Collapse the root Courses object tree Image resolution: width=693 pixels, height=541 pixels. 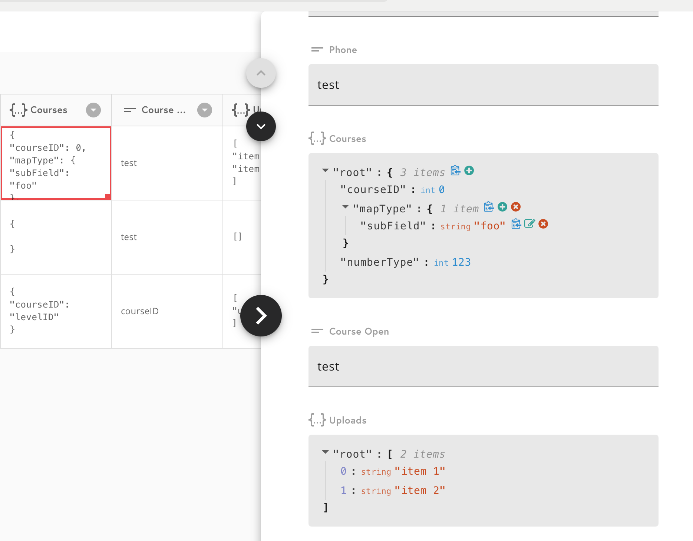tap(325, 170)
